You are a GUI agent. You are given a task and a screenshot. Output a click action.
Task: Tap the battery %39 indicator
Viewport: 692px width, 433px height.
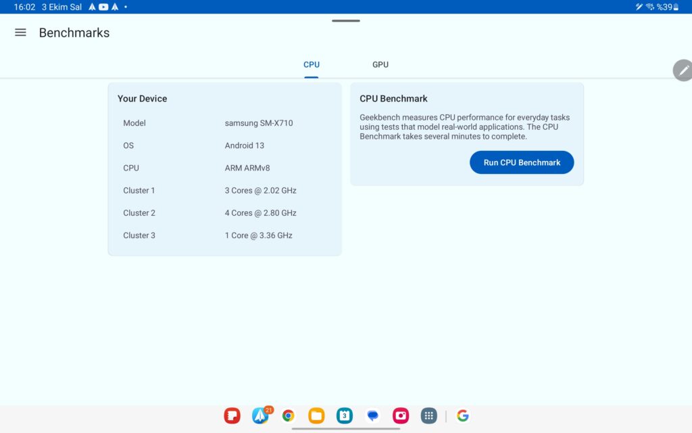point(668,7)
